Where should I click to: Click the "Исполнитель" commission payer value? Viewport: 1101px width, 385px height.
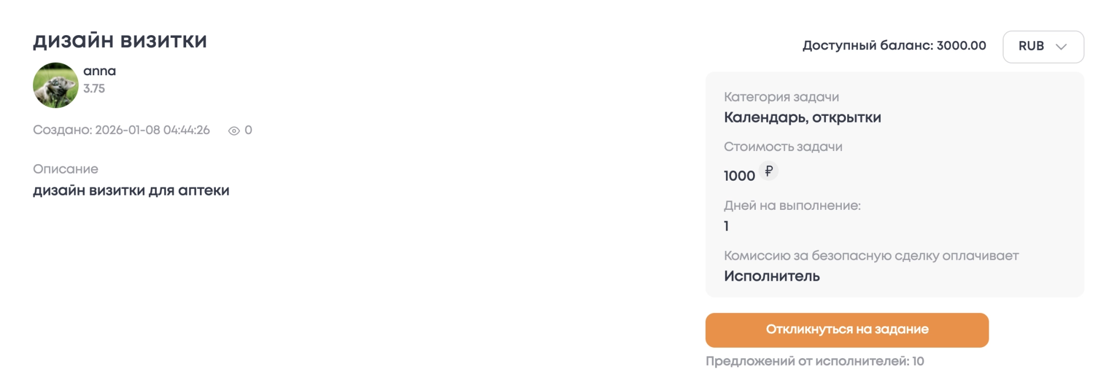[771, 276]
